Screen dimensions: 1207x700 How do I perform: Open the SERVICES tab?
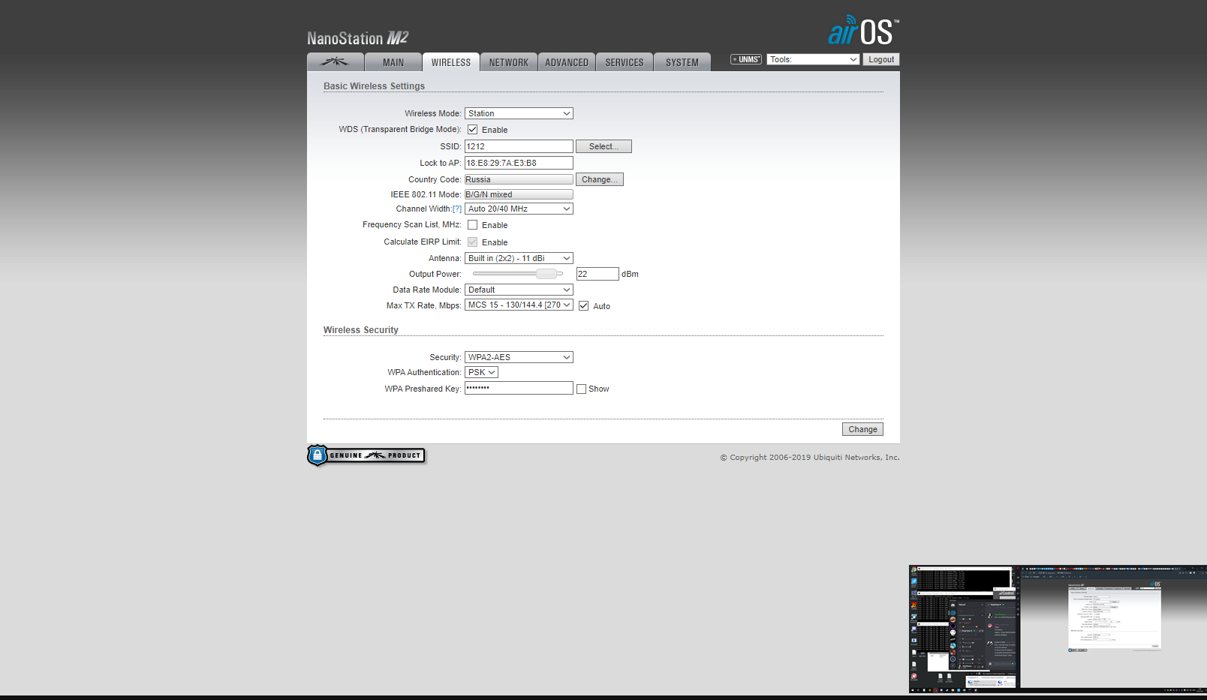625,62
